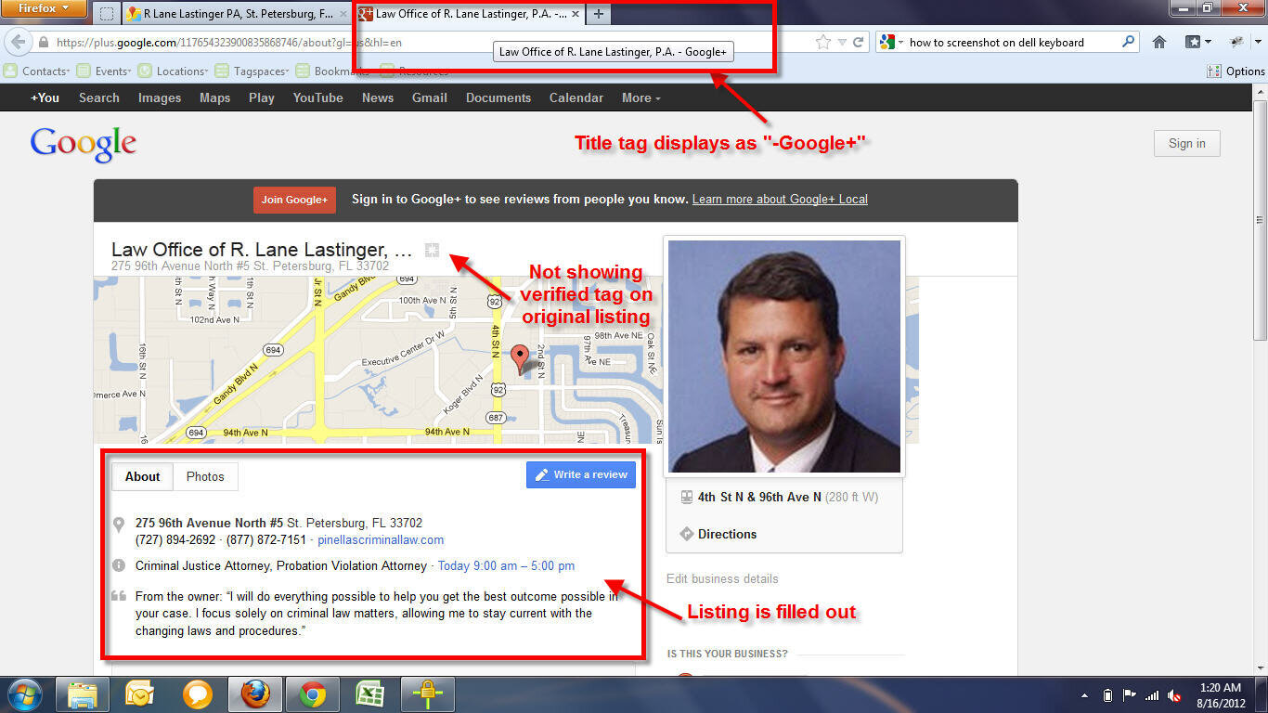Click the search magnifier icon
This screenshot has height=713, width=1268.
pos(1129,43)
